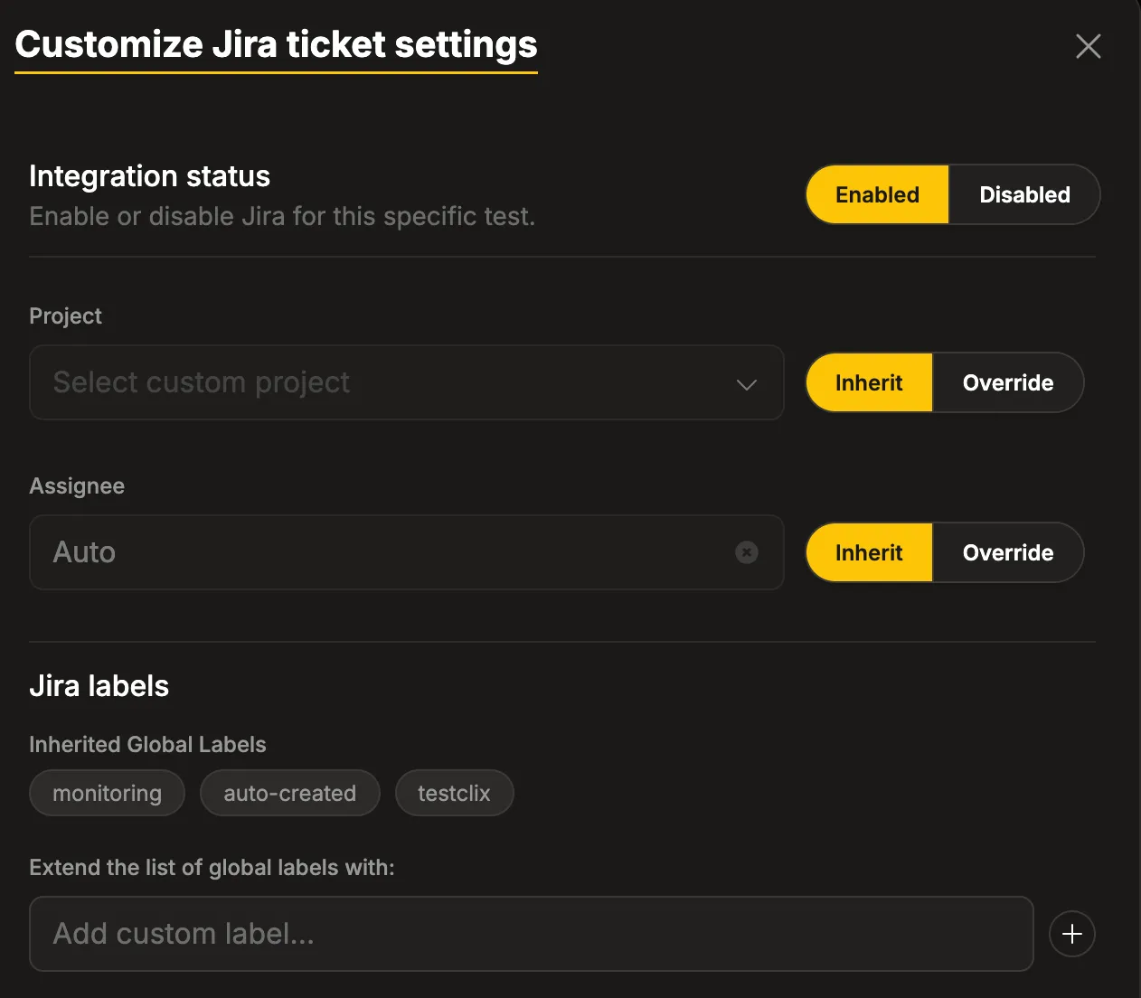This screenshot has width=1141, height=998.
Task: Click the Integration status heading
Action: tap(150, 176)
